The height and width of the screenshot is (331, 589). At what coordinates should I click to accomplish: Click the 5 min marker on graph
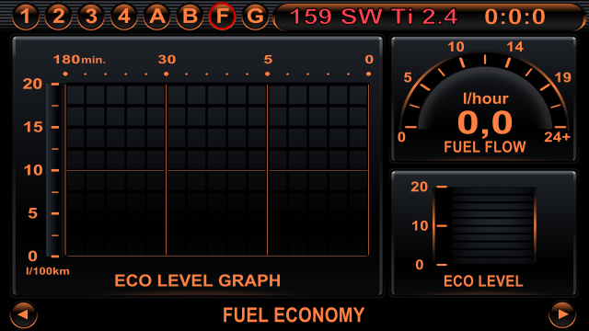tap(268, 59)
